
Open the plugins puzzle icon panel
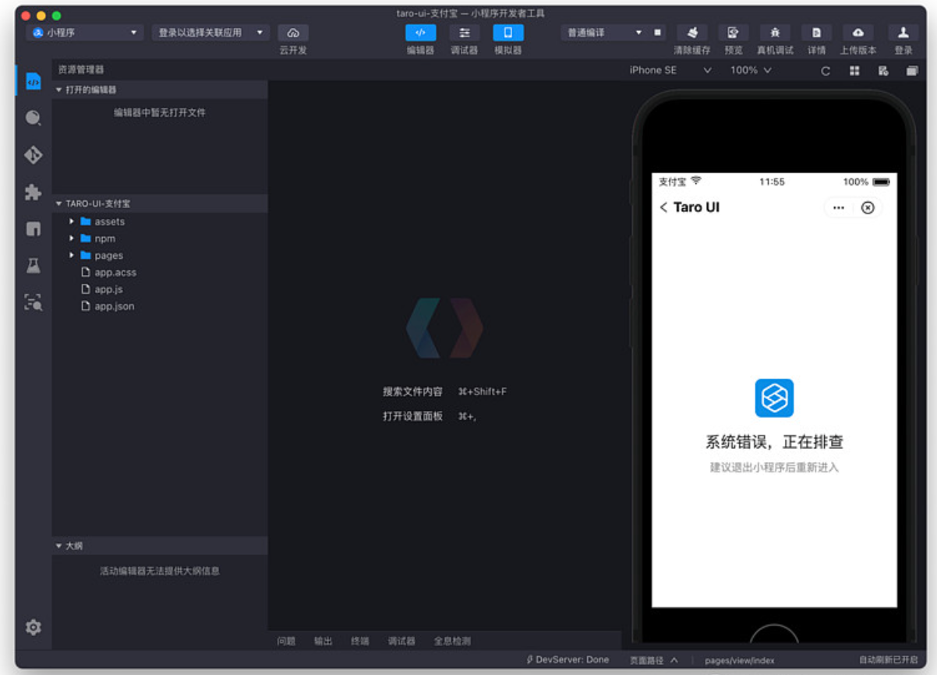click(x=33, y=192)
